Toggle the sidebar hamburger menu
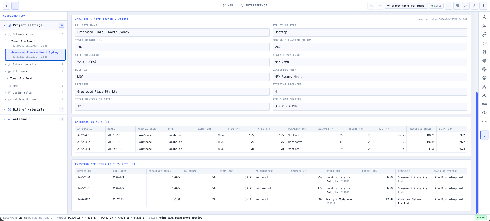 coord(15,6)
